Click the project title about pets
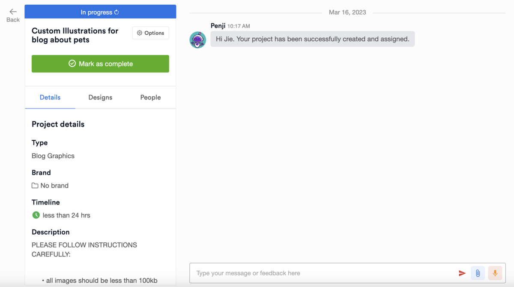Image resolution: width=514 pixels, height=287 pixels. pos(75,35)
